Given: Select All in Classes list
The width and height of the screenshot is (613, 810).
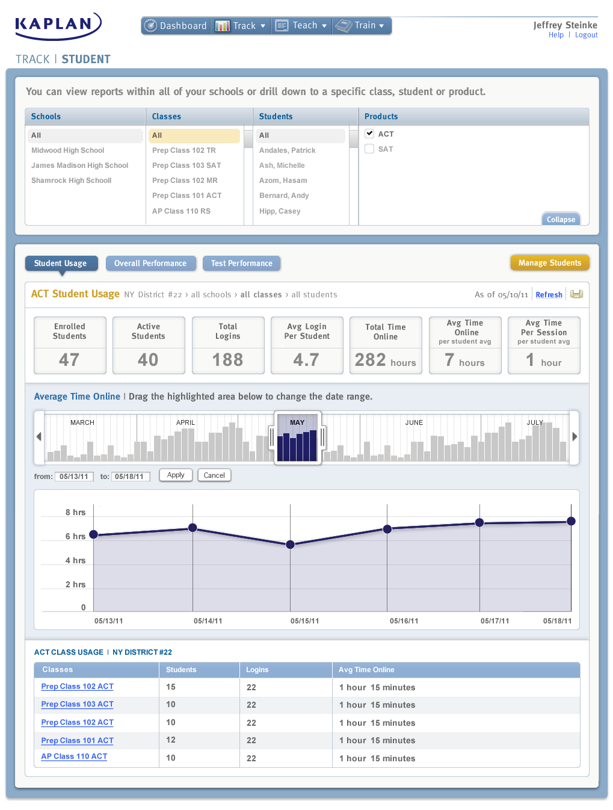Looking at the screenshot, I should [194, 135].
